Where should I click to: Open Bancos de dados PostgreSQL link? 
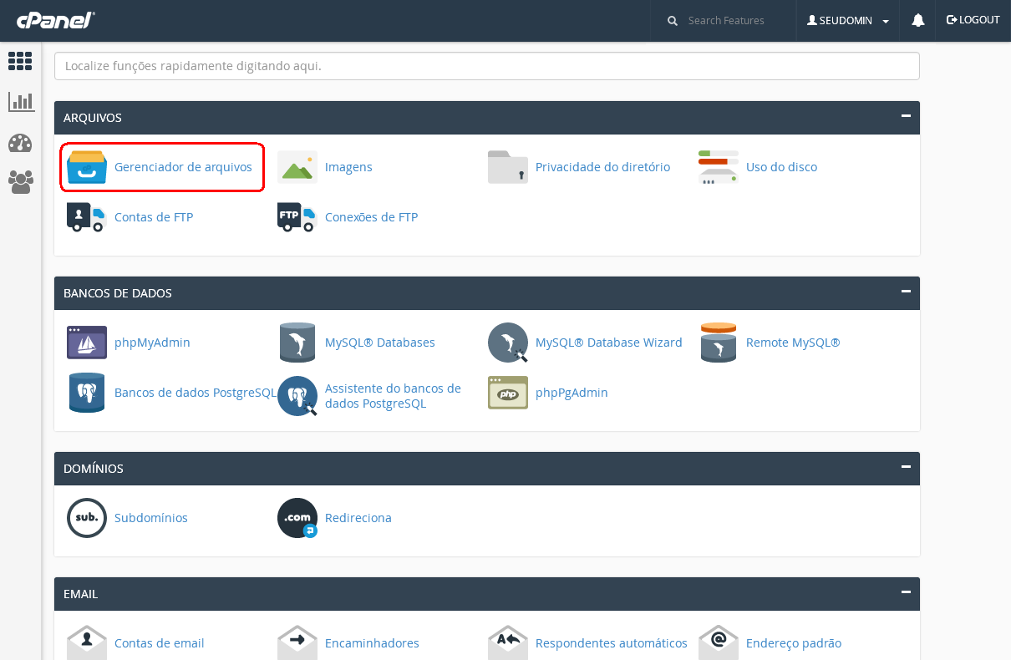pyautogui.click(x=196, y=393)
